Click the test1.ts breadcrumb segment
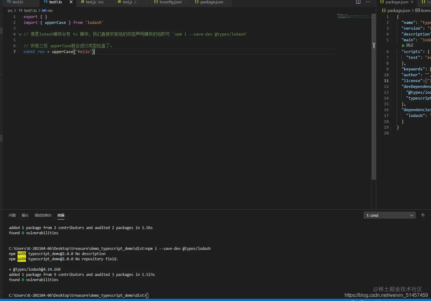431x301 pixels. click(x=28, y=11)
